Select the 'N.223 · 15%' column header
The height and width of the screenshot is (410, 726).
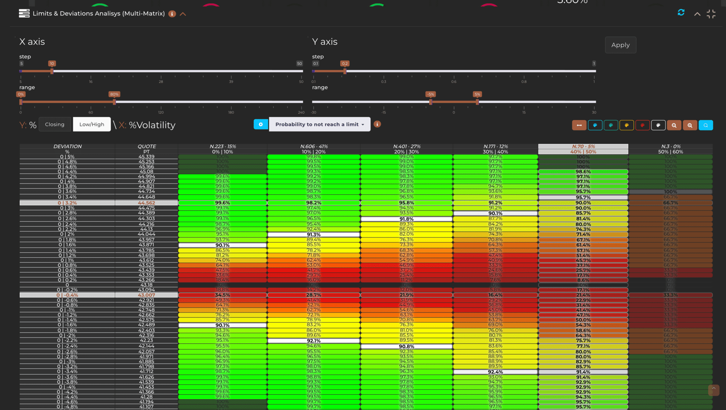pos(223,146)
